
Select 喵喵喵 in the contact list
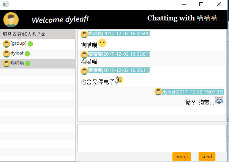(x=38, y=64)
